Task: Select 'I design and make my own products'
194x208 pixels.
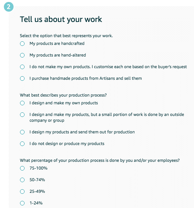Action: click(22, 103)
